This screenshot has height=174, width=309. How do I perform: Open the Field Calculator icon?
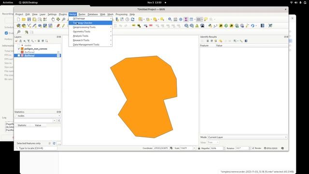point(175,19)
